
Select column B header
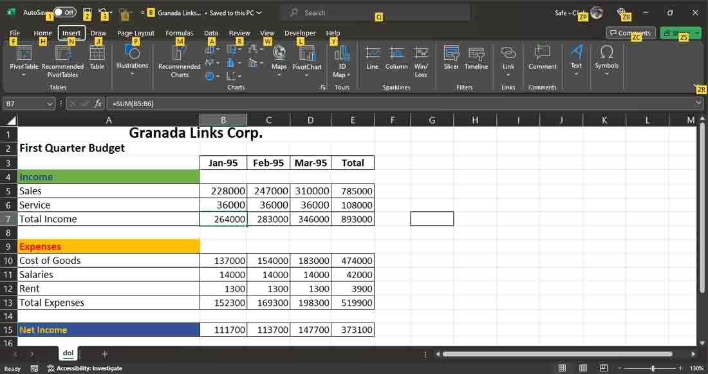223,120
